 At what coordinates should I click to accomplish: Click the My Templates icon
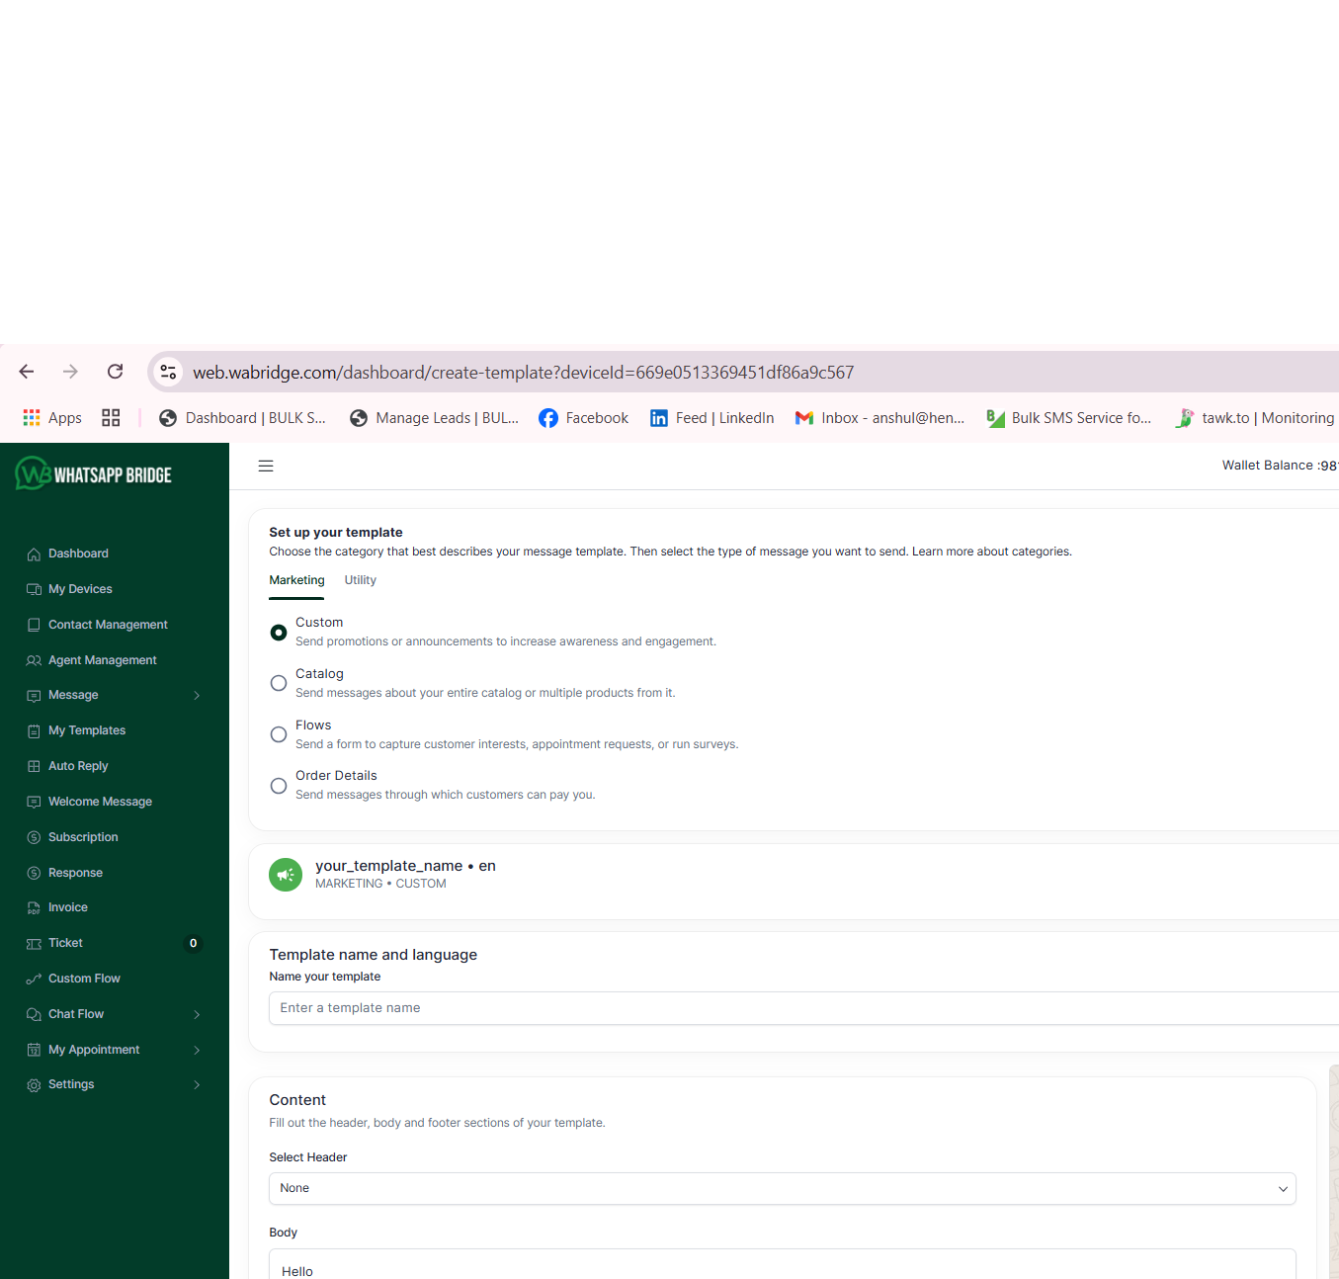click(34, 730)
